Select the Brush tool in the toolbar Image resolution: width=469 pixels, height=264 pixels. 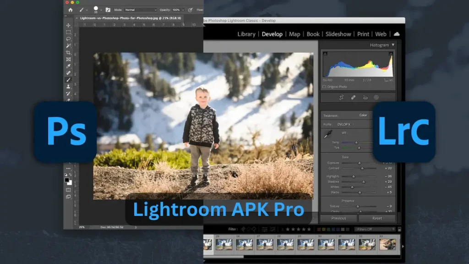click(69, 80)
